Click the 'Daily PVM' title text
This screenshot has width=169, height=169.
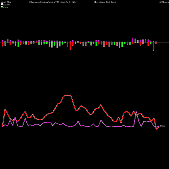[6, 2]
